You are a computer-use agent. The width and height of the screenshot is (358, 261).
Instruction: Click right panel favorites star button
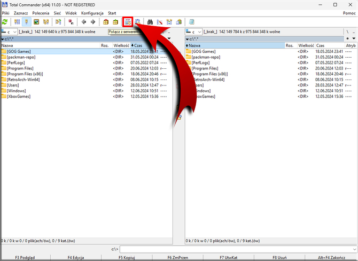pyautogui.click(x=348, y=38)
